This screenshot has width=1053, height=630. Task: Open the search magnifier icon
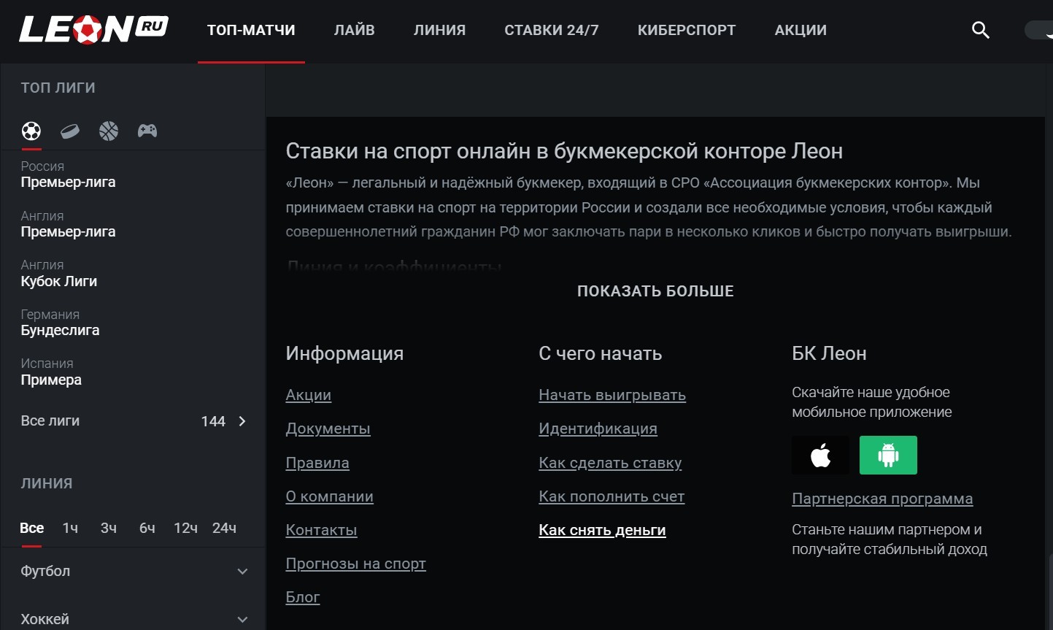[x=981, y=30]
